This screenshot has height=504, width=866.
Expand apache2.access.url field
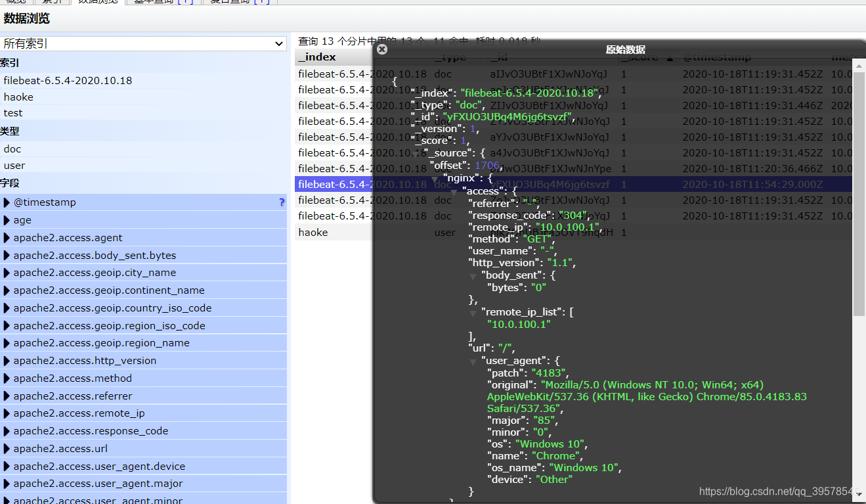tap(7, 449)
